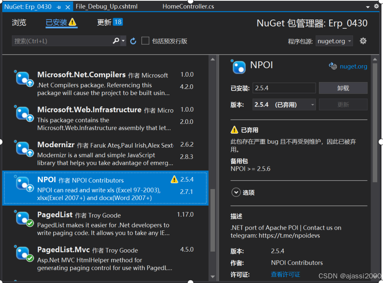Select the PagedList.Mvc package title
The width and height of the screenshot is (383, 283).
click(63, 250)
